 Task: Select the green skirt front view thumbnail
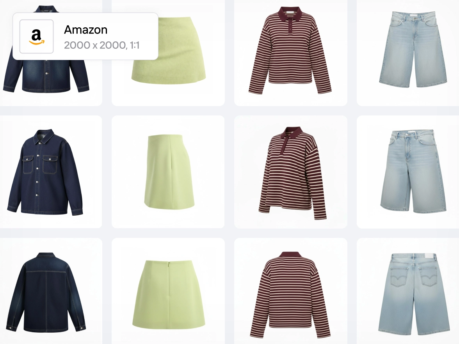(x=168, y=53)
